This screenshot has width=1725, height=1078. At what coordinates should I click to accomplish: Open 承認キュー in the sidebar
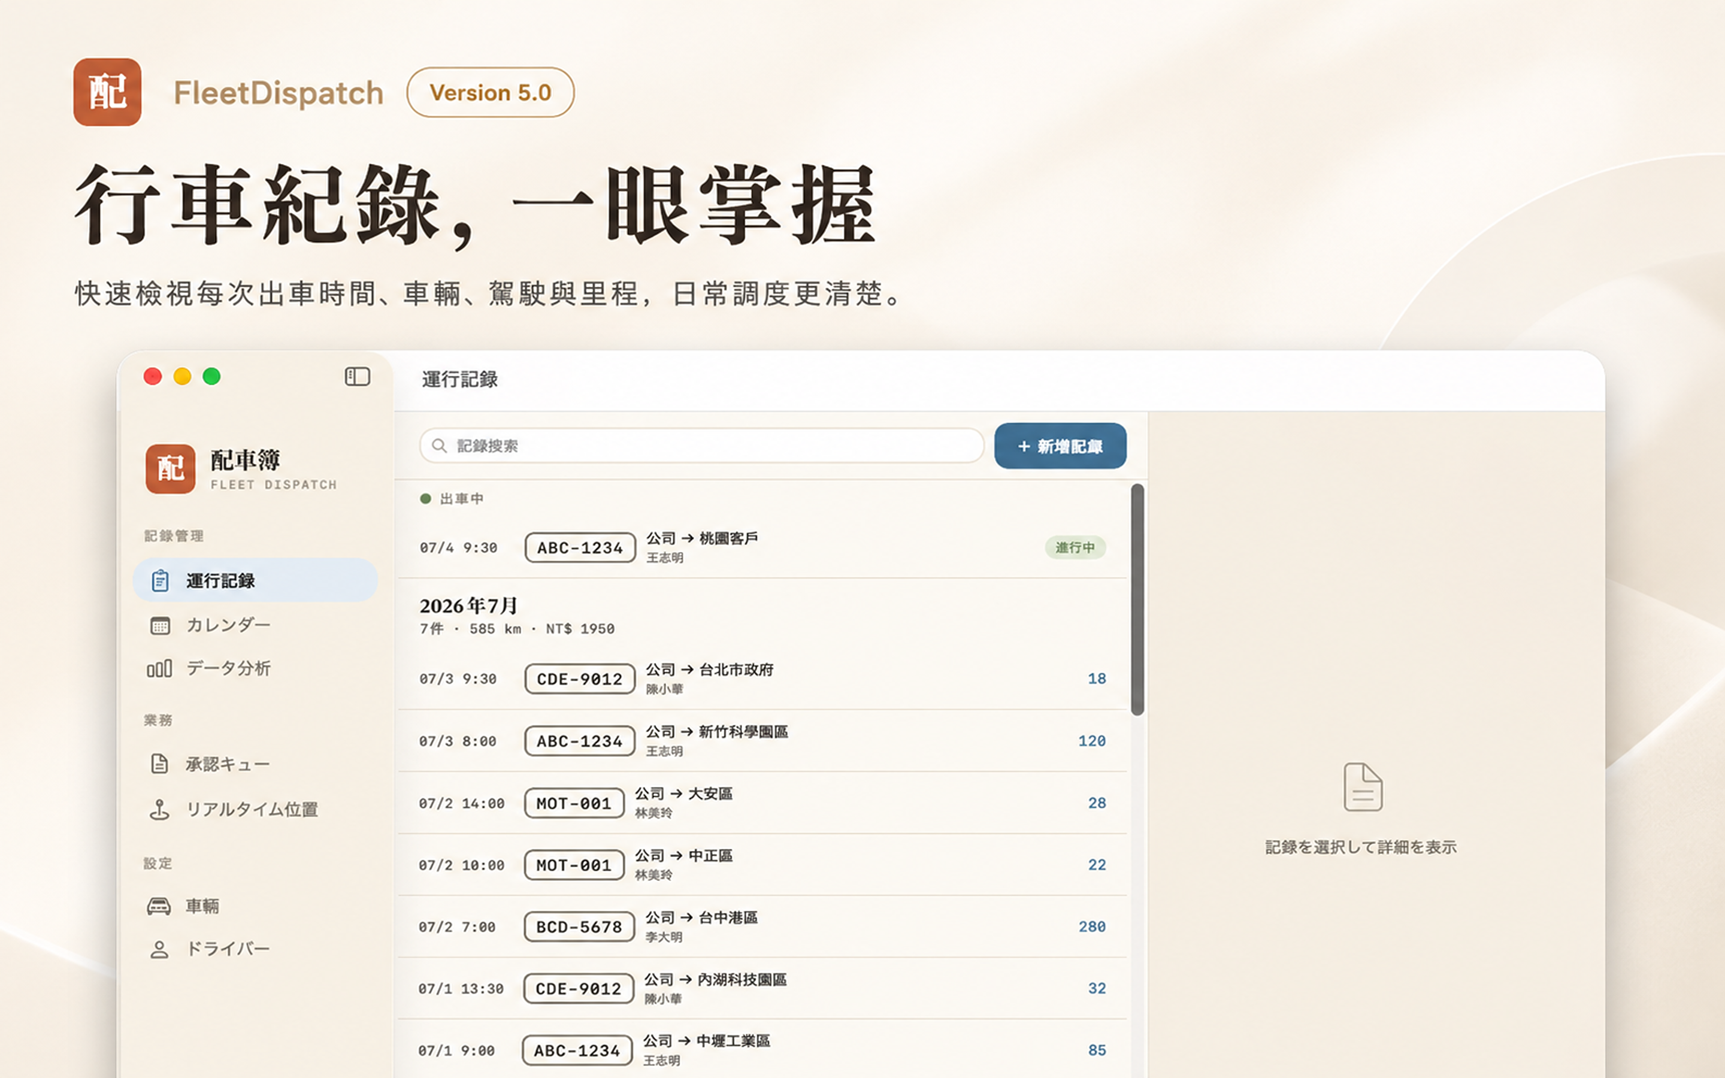pos(255,764)
